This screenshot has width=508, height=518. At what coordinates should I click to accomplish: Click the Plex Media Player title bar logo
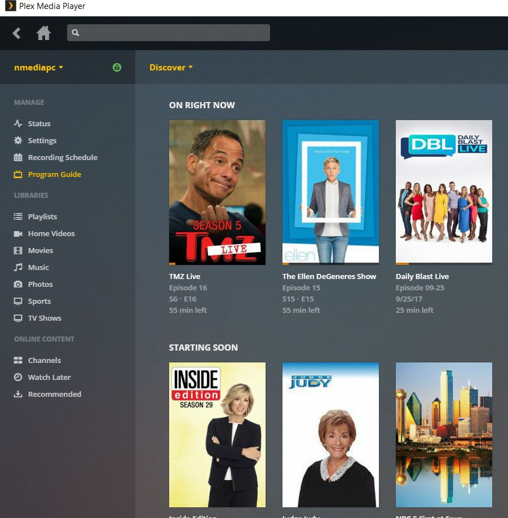(x=11, y=6)
